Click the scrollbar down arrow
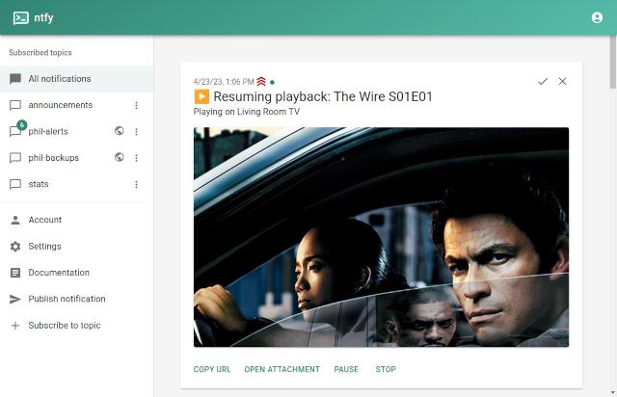Image resolution: width=617 pixels, height=397 pixels. pyautogui.click(x=613, y=392)
